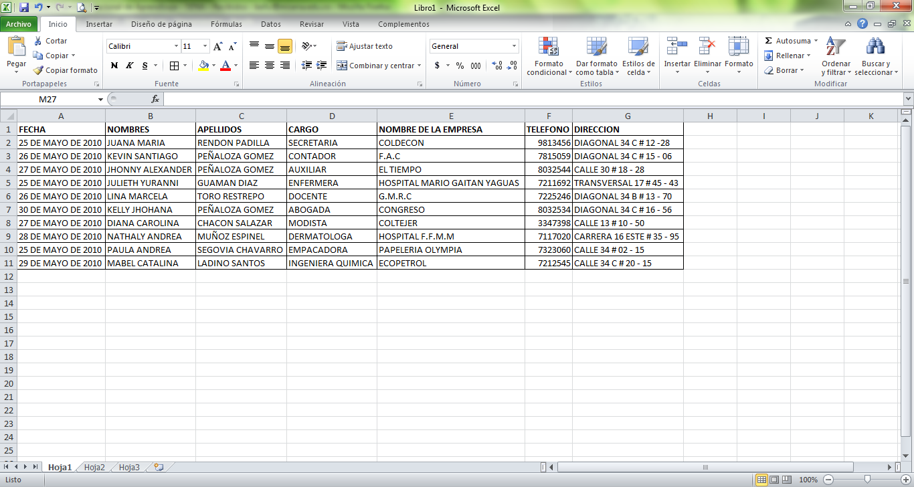
Task: Open the General number format dropdown
Action: click(x=515, y=46)
